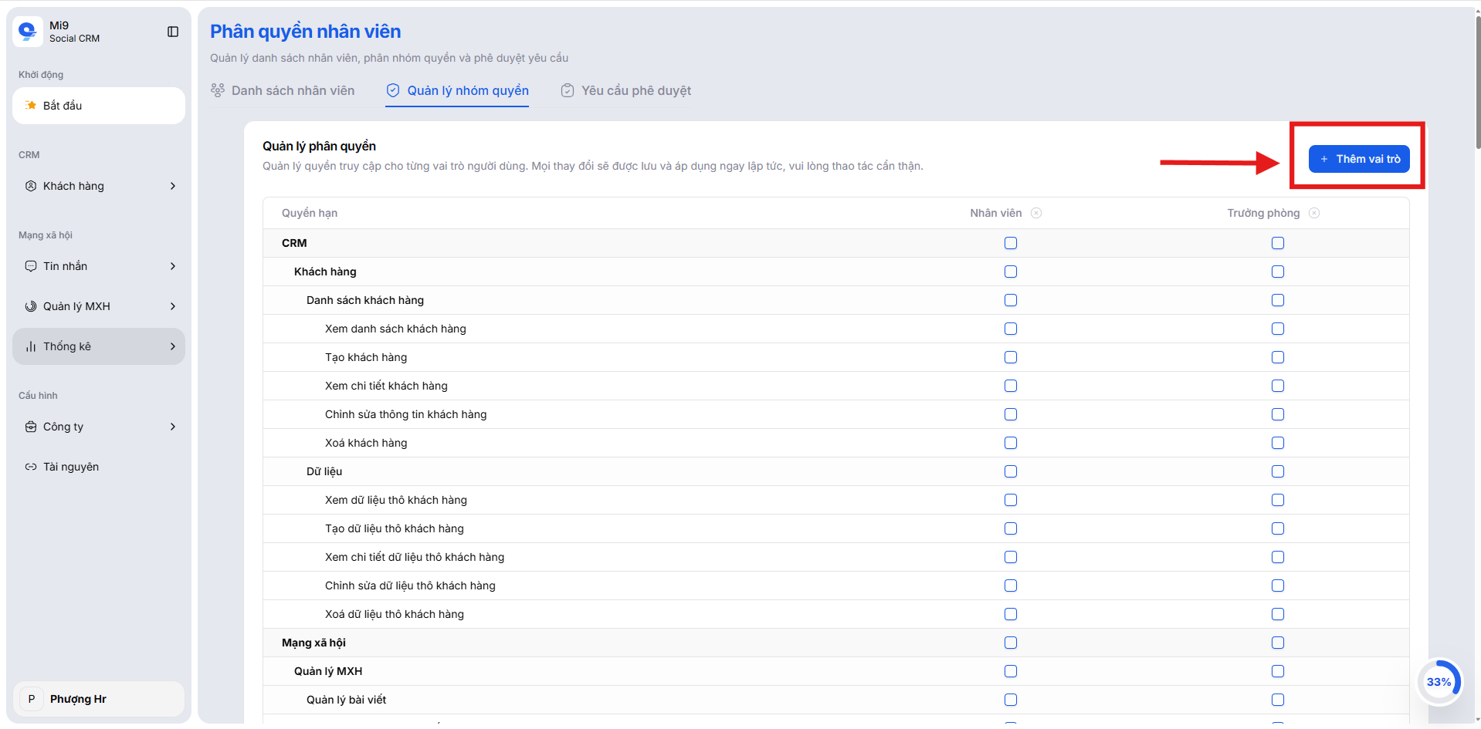Expand the Tin nhắn submenu chevron

173,266
